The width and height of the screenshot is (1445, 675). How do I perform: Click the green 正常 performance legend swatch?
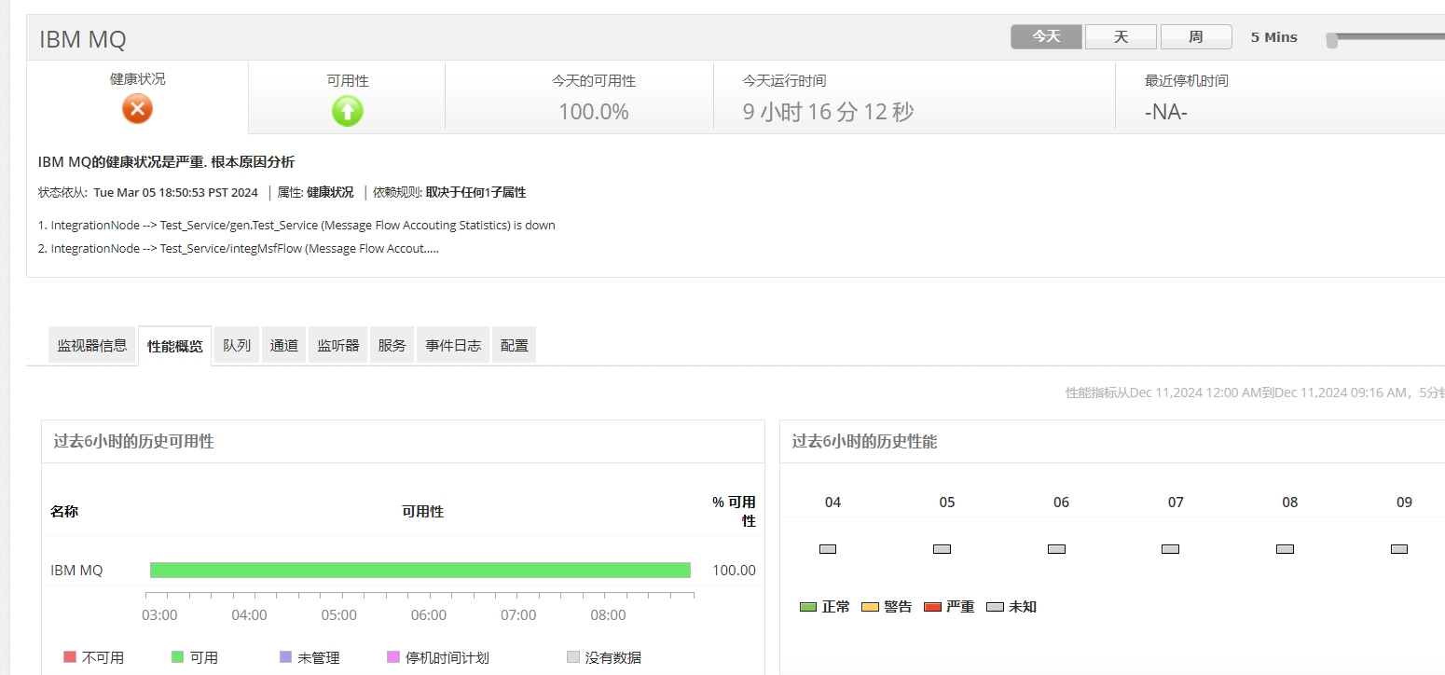tap(808, 607)
